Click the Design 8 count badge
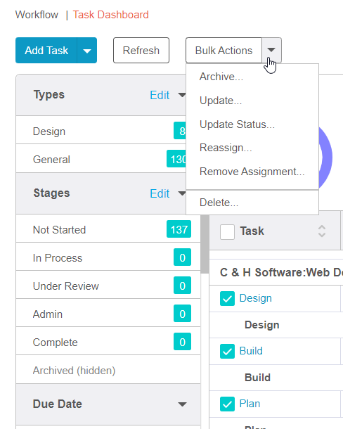 point(180,131)
